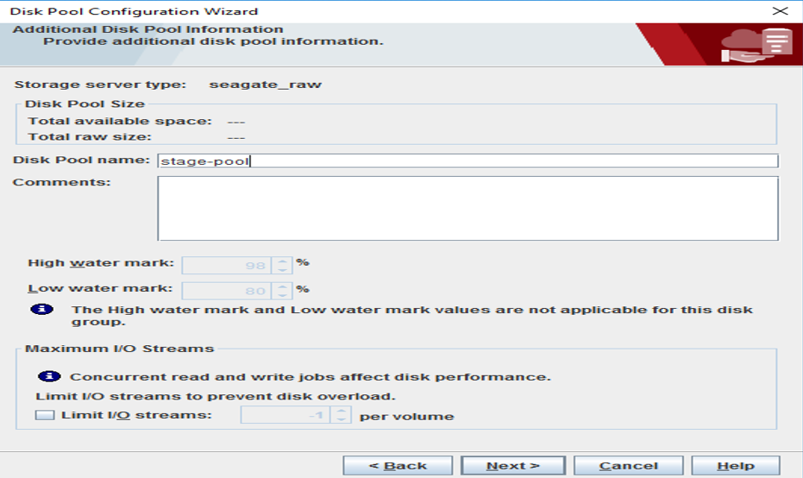Select the Low water mark number field
The width and height of the screenshot is (803, 478).
pyautogui.click(x=227, y=291)
